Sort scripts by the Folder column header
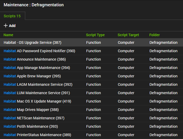 point(155,35)
